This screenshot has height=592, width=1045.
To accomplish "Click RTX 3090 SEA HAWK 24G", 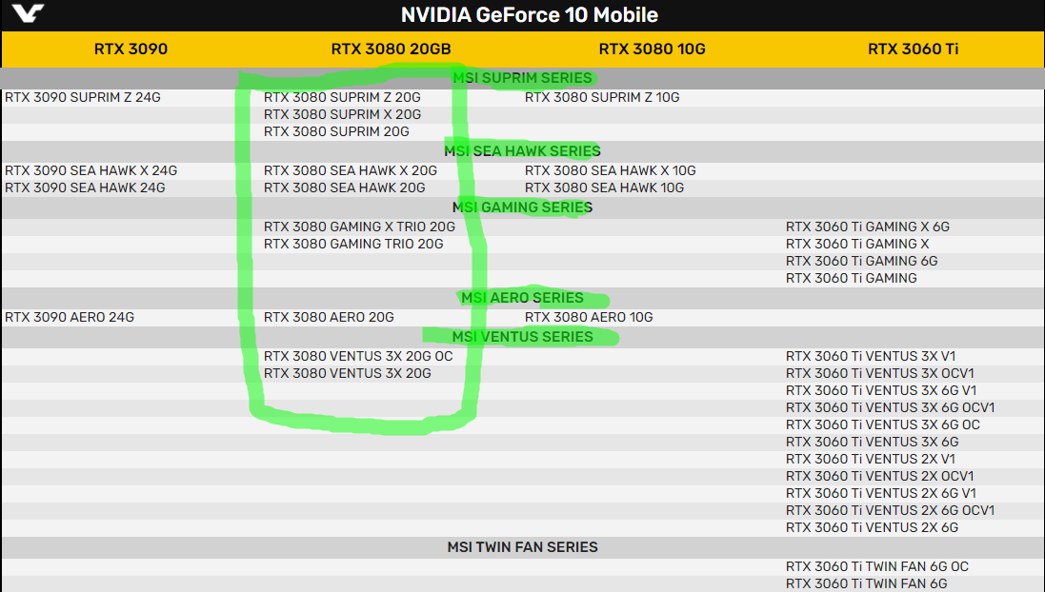I will tap(85, 187).
